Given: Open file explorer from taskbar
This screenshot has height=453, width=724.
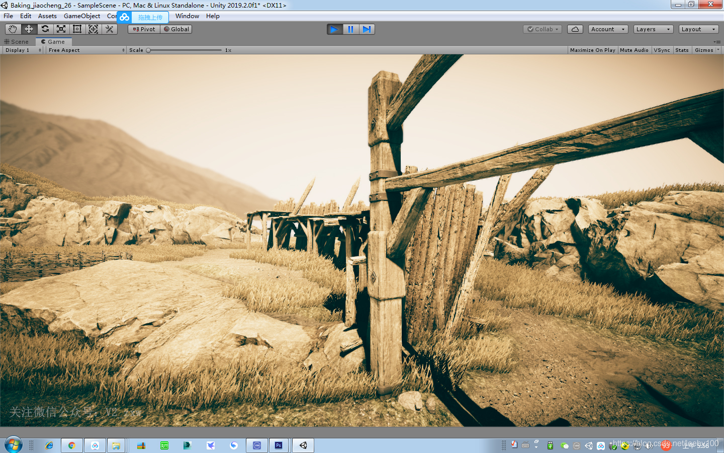Looking at the screenshot, I should 116,445.
